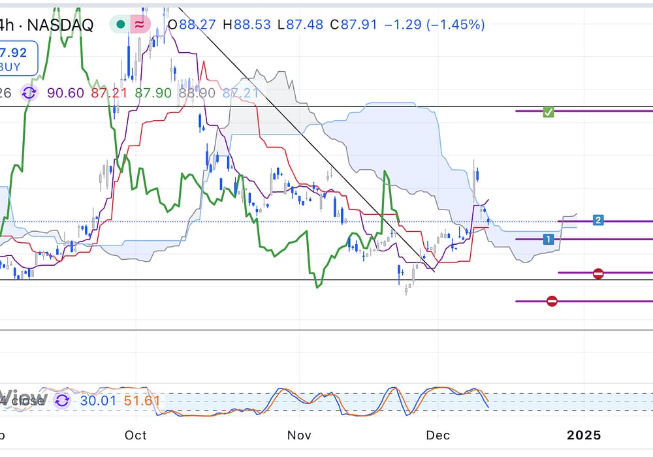Select the blue marker labeled 1

point(549,239)
